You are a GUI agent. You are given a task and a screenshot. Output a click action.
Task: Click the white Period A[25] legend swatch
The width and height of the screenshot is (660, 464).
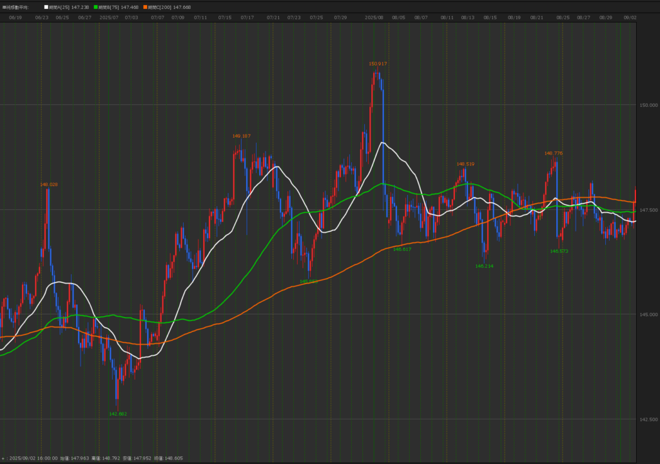(x=46, y=7)
